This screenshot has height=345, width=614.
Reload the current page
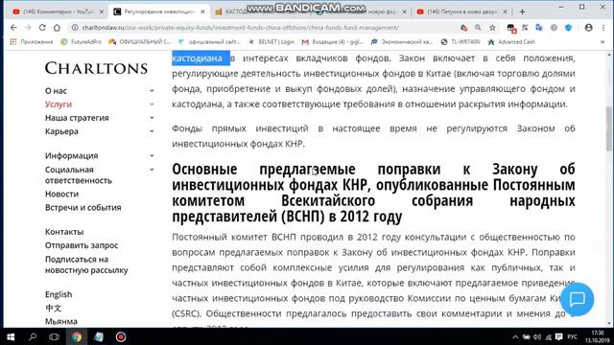pos(42,28)
